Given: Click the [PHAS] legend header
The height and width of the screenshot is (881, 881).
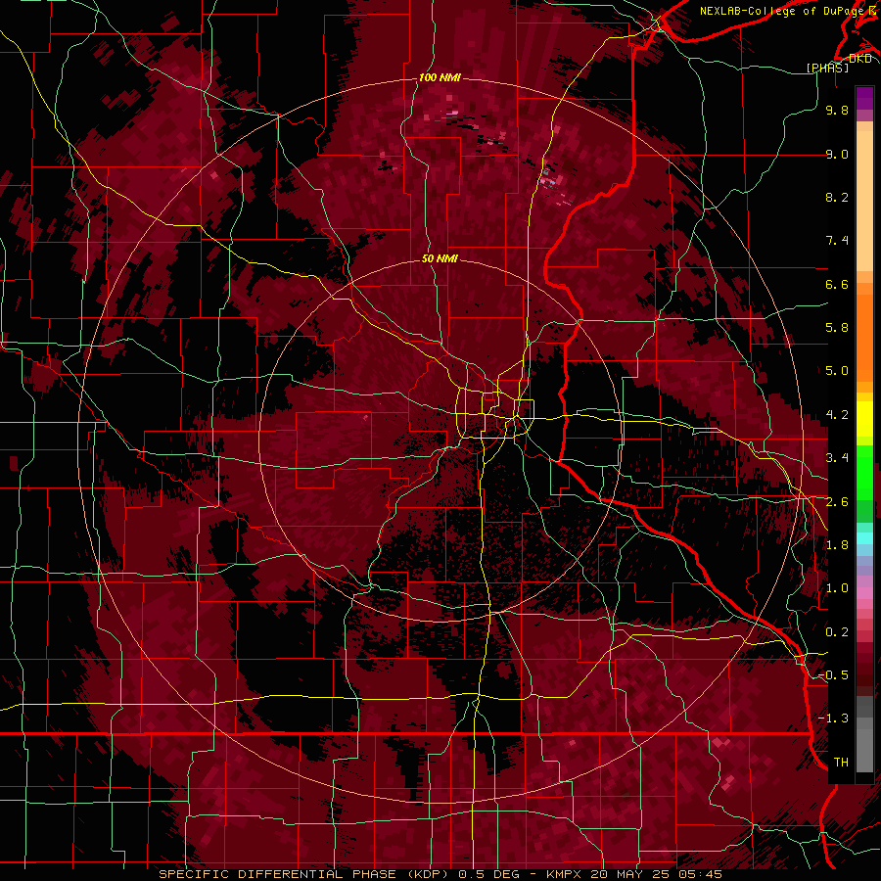Looking at the screenshot, I should pyautogui.click(x=827, y=68).
